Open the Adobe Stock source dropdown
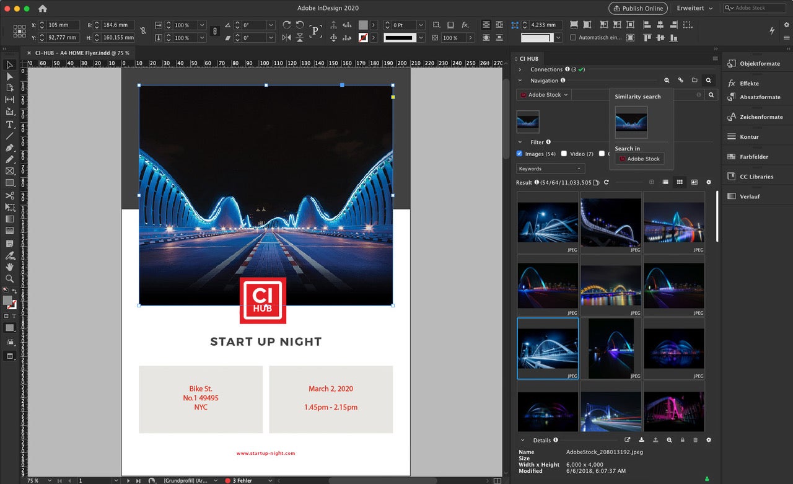 [544, 95]
